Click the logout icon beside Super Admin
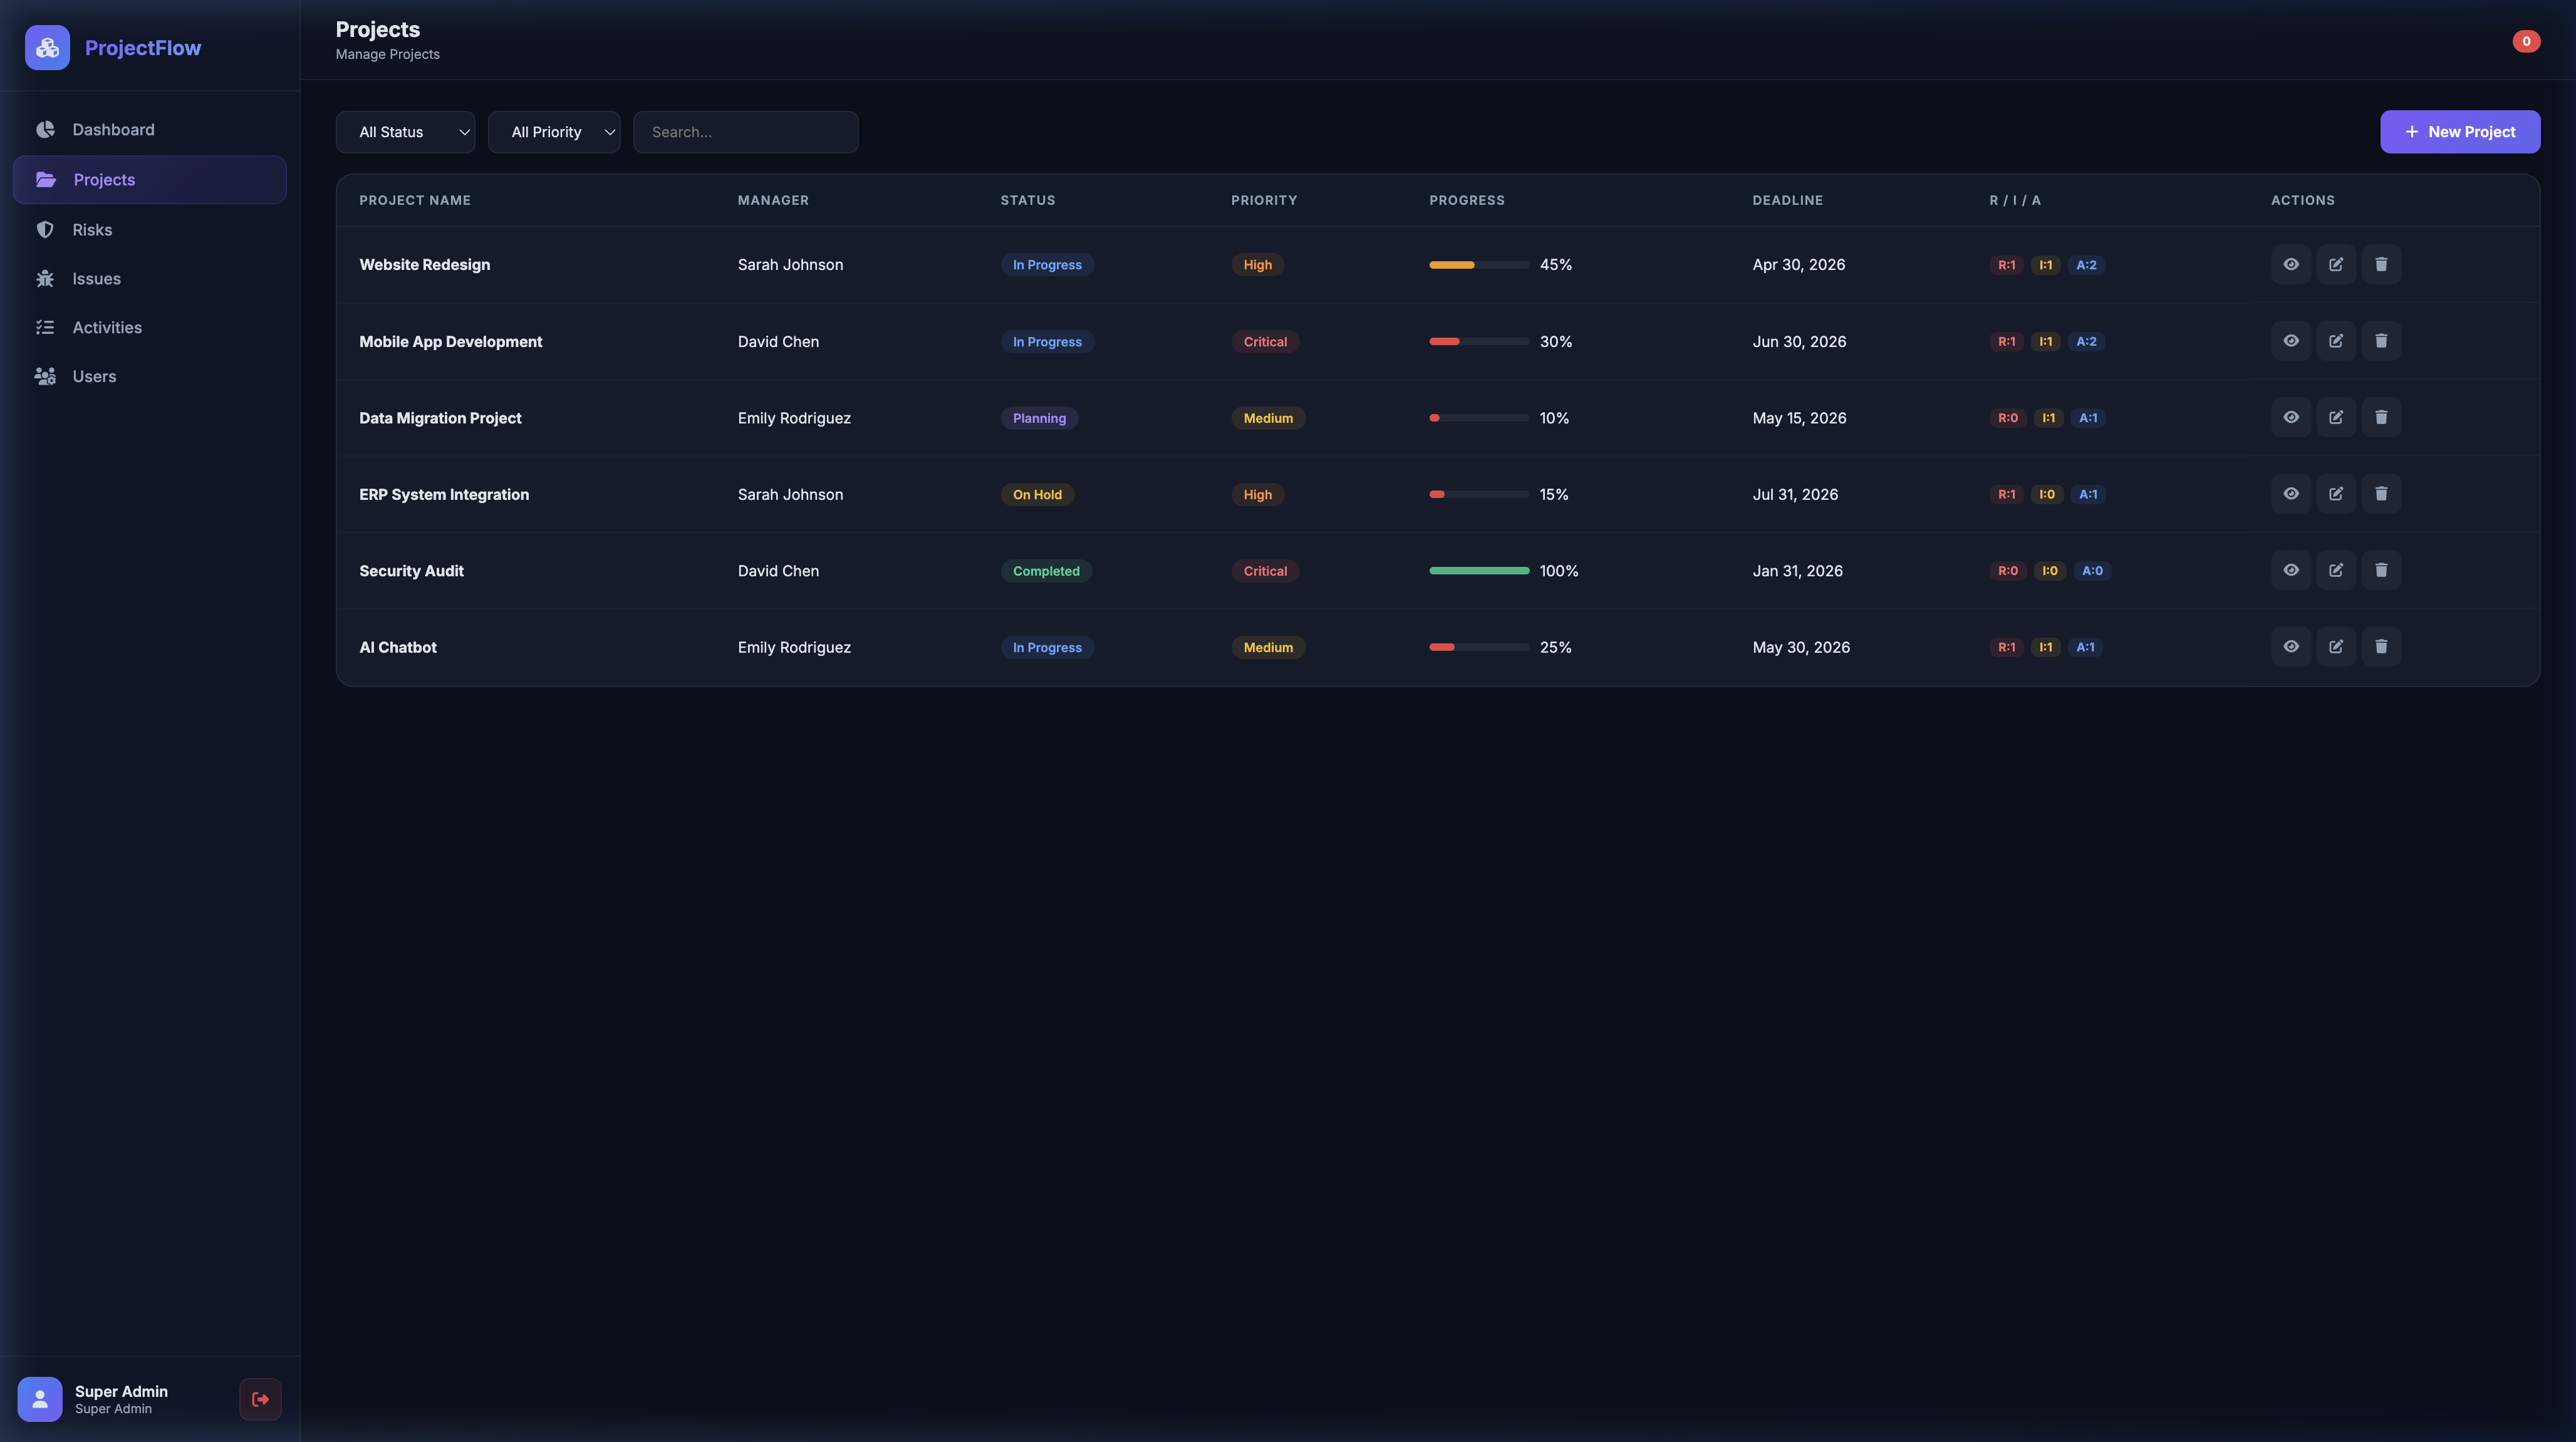 [x=260, y=1398]
